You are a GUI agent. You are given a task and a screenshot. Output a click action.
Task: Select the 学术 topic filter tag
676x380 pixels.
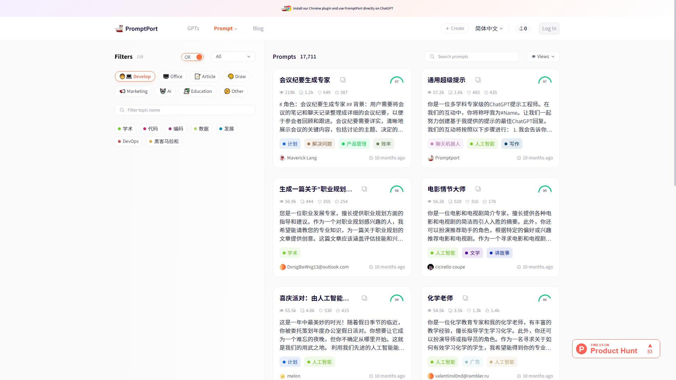[125, 129]
